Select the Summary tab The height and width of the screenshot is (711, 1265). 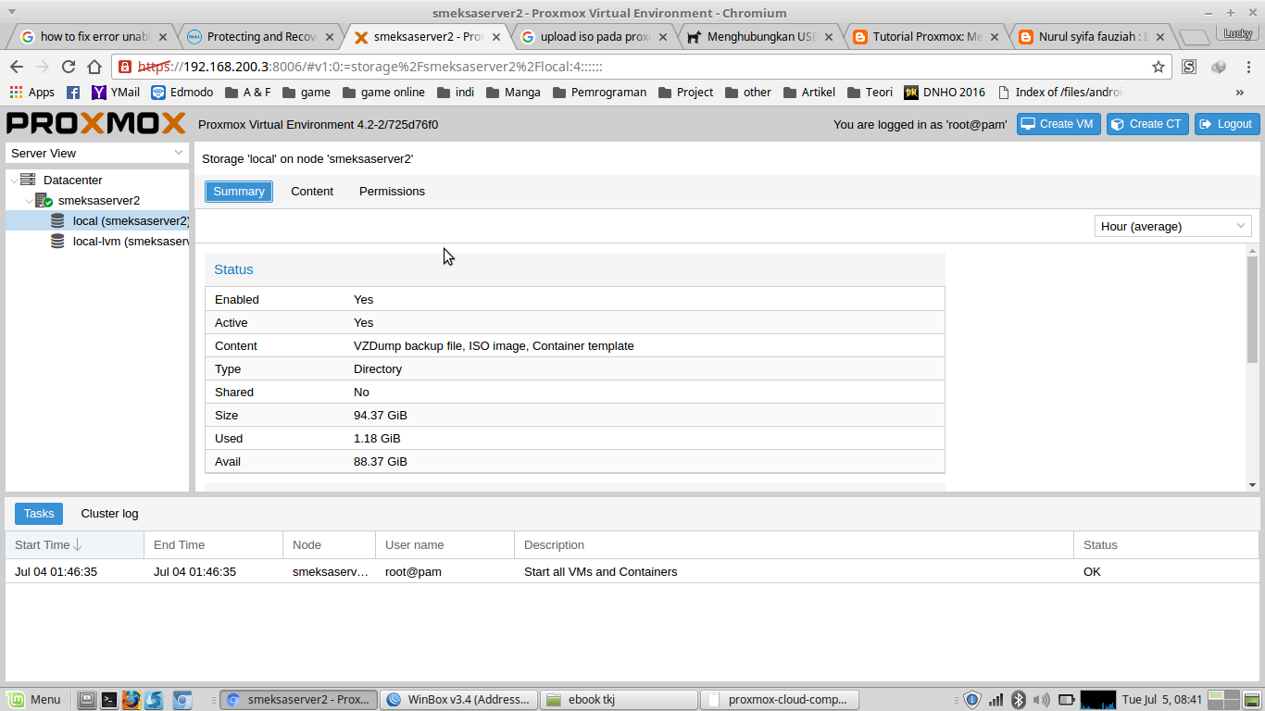pos(239,191)
